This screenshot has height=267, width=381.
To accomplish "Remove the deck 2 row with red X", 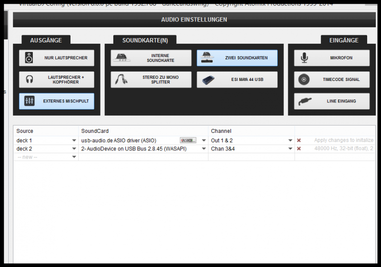I will (x=299, y=148).
